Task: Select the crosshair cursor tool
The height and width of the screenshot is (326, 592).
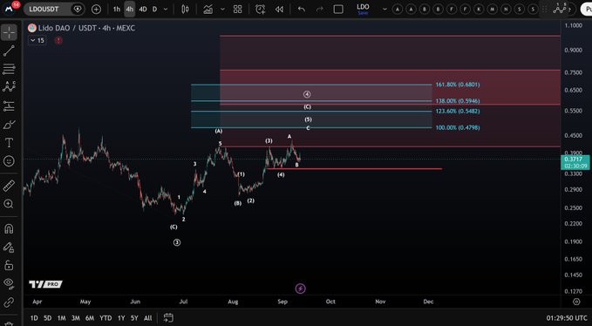Action: pyautogui.click(x=9, y=33)
